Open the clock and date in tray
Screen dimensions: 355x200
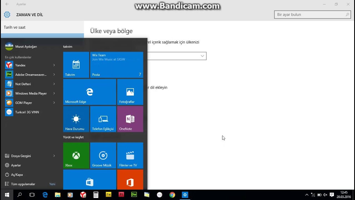click(x=344, y=195)
